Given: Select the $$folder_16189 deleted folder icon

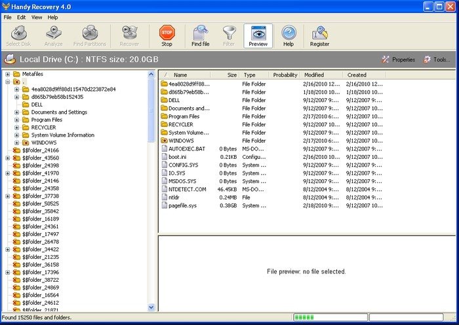Looking at the screenshot, I should [16, 218].
